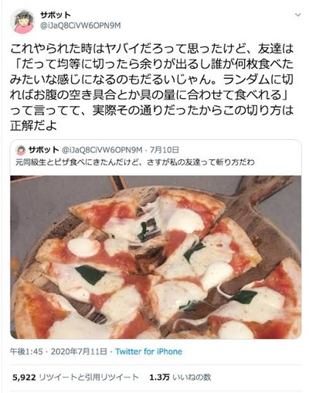Click the quoted tweet date 7月10日
Screen dimensions: 309x393
[x=165, y=149]
